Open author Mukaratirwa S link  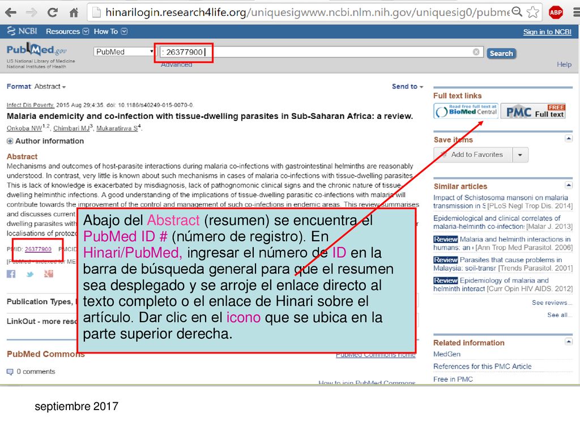[x=117, y=129]
